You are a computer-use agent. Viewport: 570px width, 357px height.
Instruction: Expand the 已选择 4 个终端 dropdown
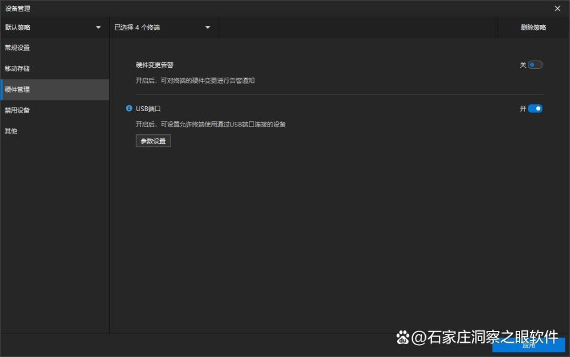coord(164,27)
